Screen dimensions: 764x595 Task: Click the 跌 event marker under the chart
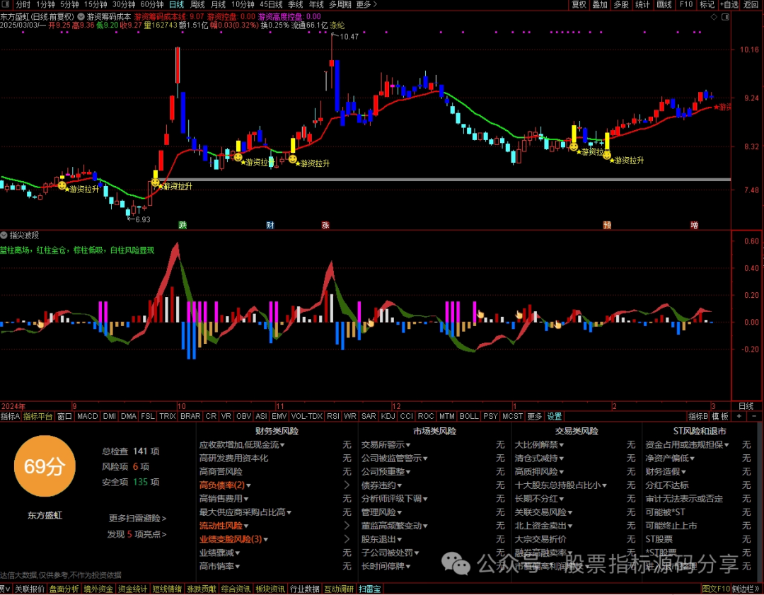pos(183,225)
